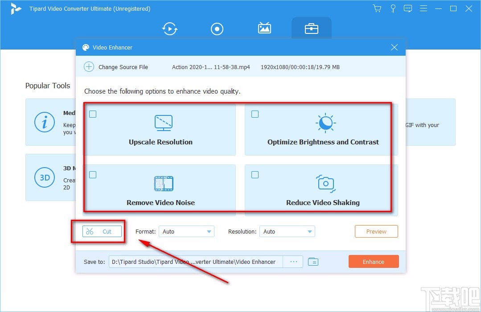This screenshot has height=312, width=481.
Task: Enable Remove Video Noise checkbox
Action: click(93, 175)
